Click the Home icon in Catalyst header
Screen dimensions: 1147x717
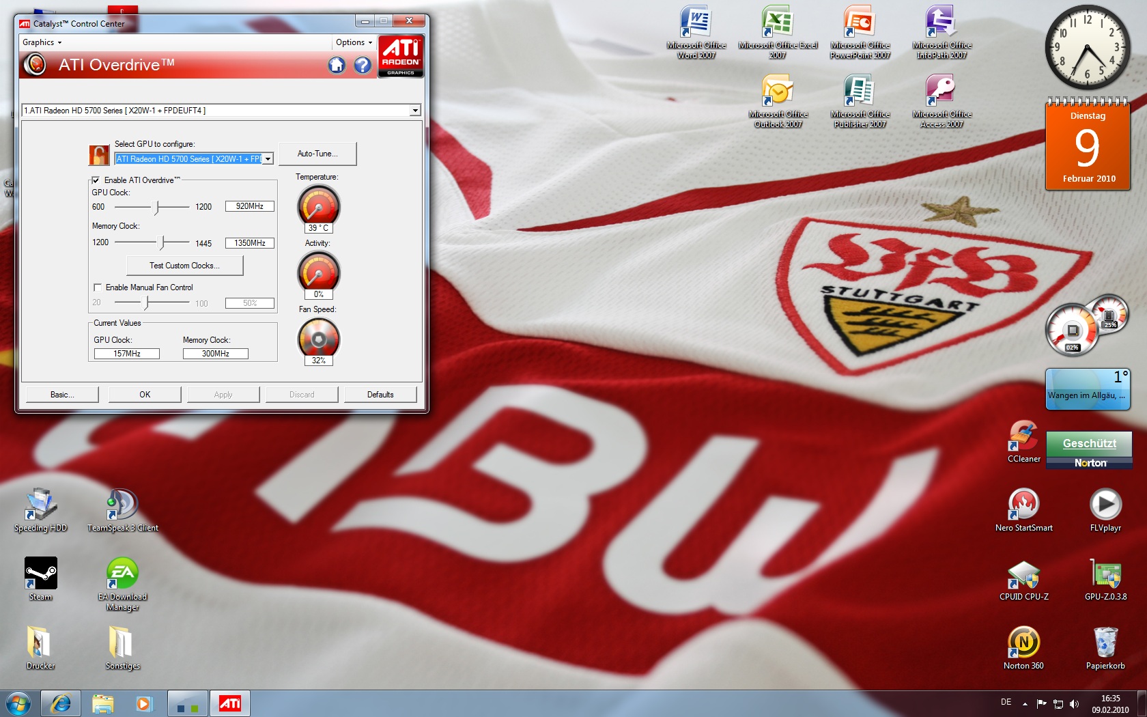click(x=337, y=65)
